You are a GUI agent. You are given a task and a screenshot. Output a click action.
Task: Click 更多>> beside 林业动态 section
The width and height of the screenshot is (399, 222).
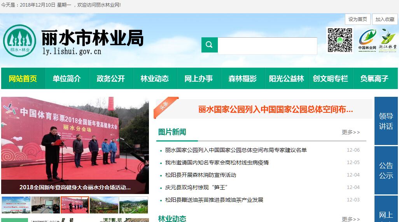click(x=351, y=219)
